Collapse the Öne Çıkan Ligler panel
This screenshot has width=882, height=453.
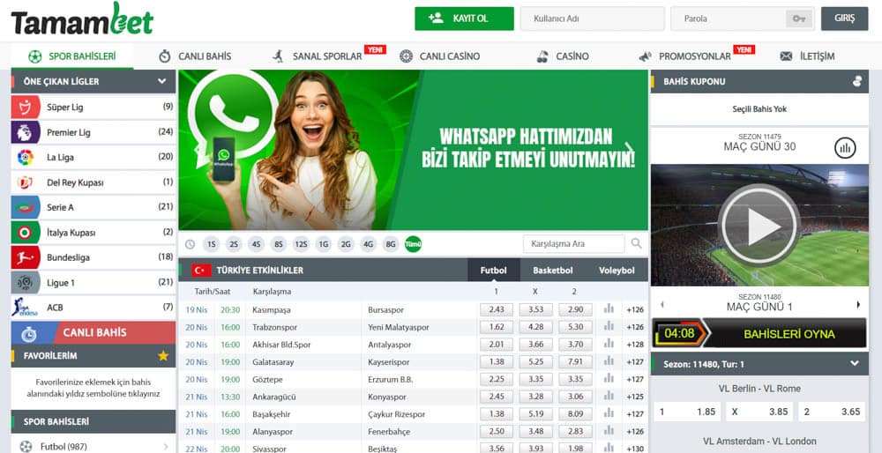[x=162, y=81]
